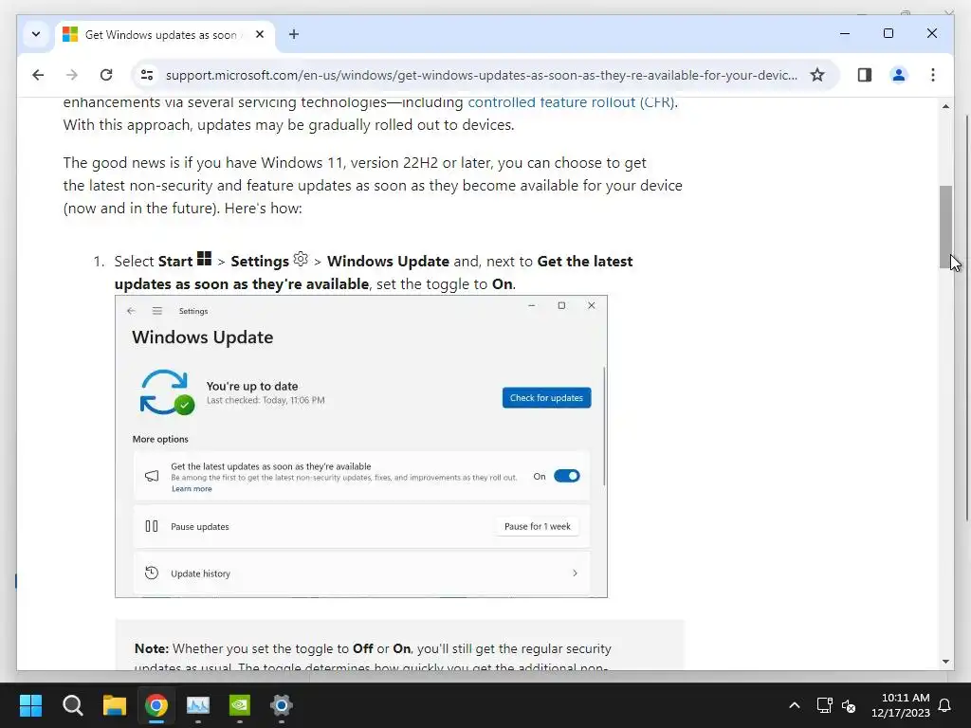Open File Explorer from taskbar
Viewport: 971px width, 728px height.
(x=115, y=705)
